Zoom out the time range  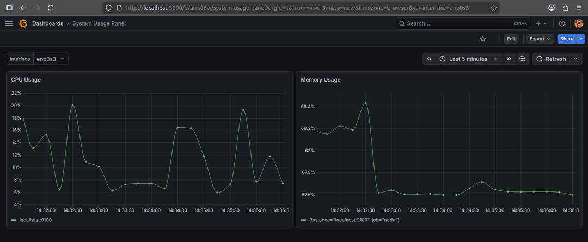point(522,59)
